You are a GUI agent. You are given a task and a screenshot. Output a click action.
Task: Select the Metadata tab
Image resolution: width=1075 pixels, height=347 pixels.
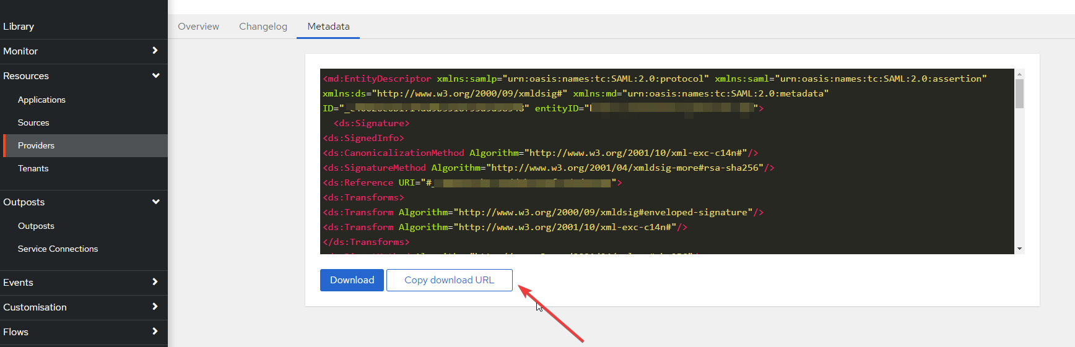[x=328, y=27]
